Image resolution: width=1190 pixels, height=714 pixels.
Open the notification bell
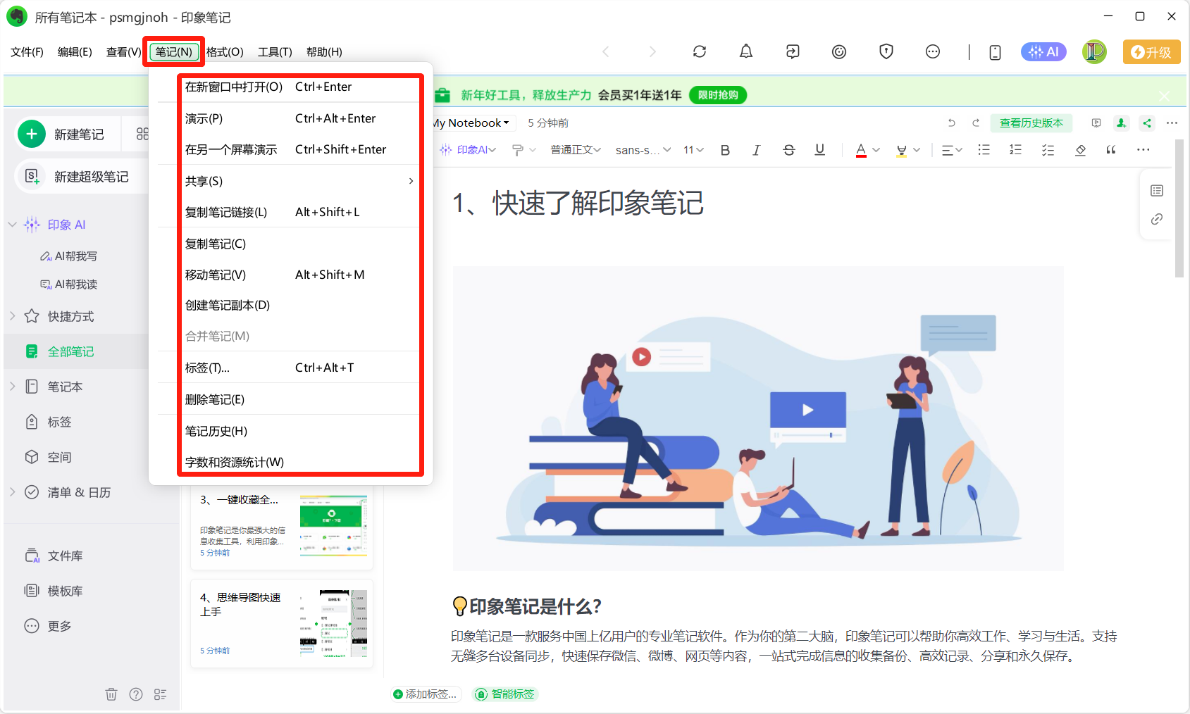click(745, 51)
